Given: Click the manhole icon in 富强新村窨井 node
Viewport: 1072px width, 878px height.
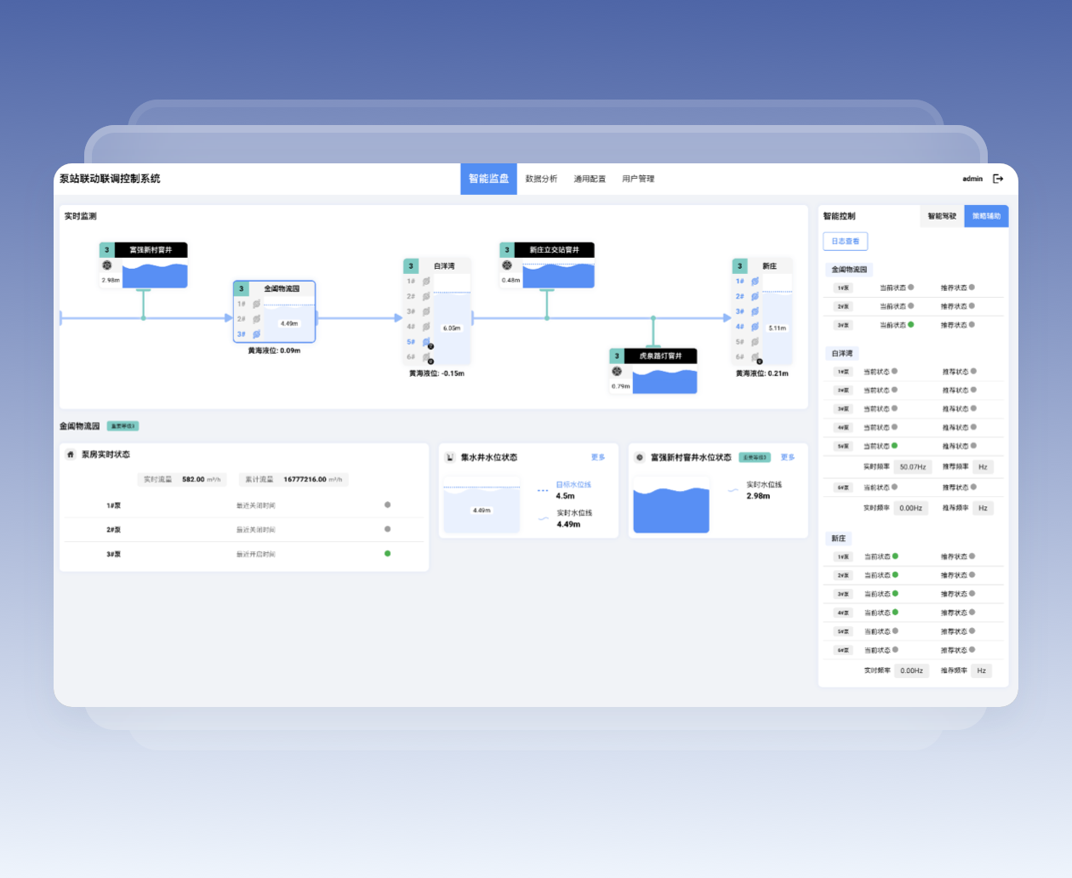Looking at the screenshot, I should pyautogui.click(x=107, y=265).
